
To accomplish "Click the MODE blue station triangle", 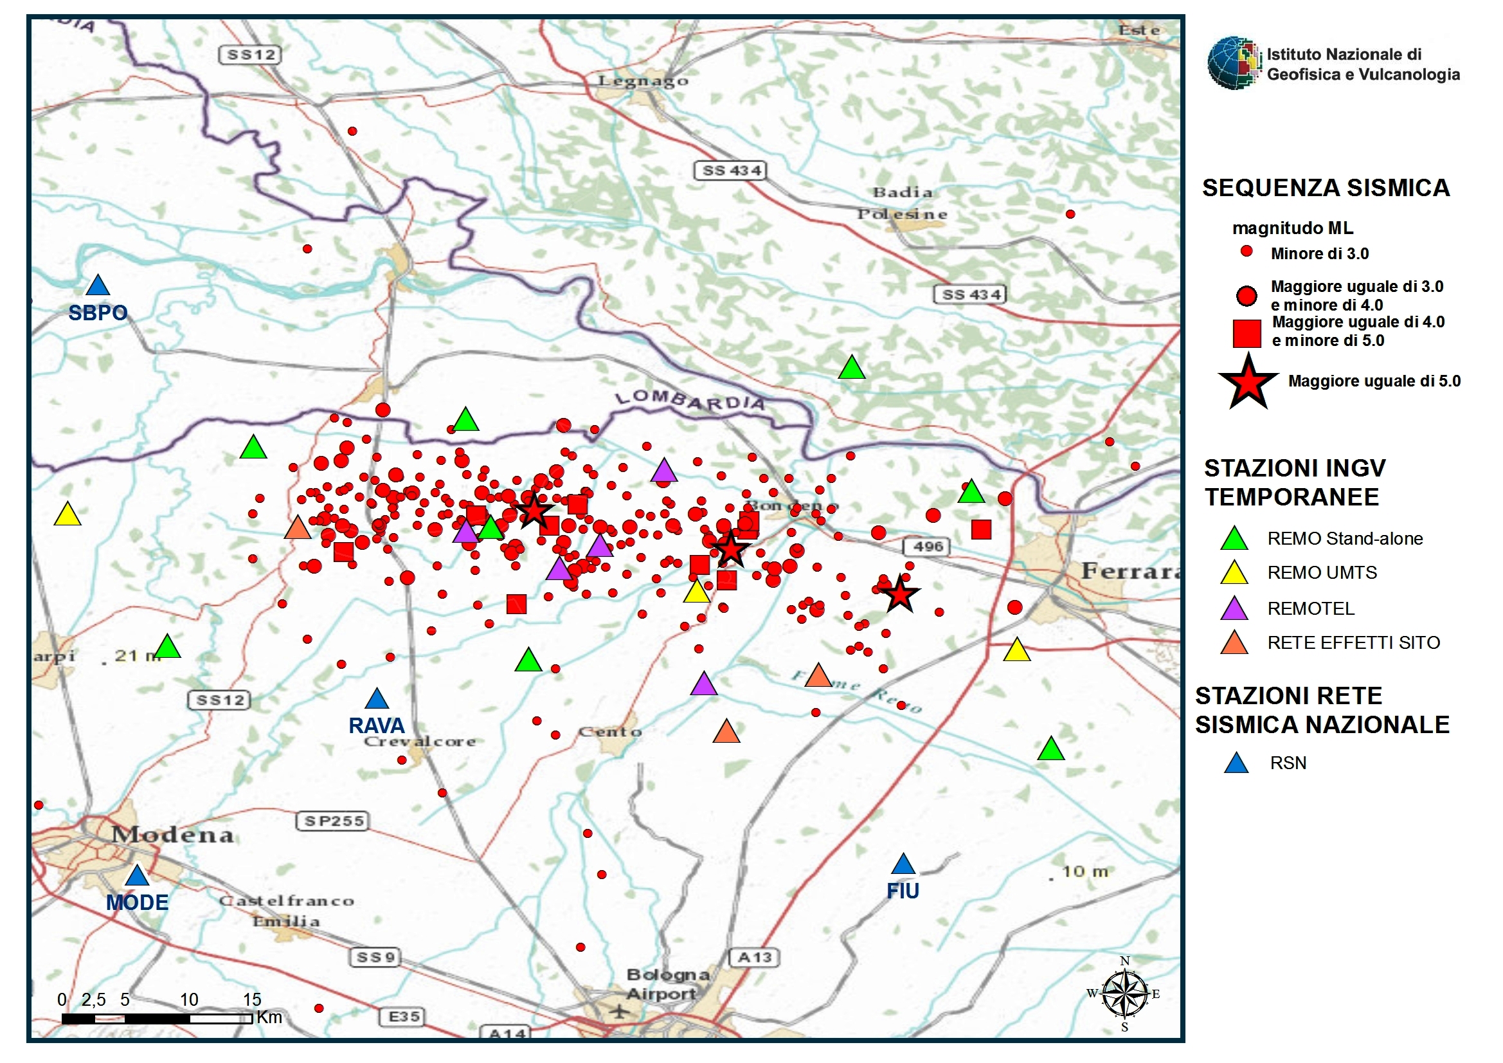I will point(137,877).
